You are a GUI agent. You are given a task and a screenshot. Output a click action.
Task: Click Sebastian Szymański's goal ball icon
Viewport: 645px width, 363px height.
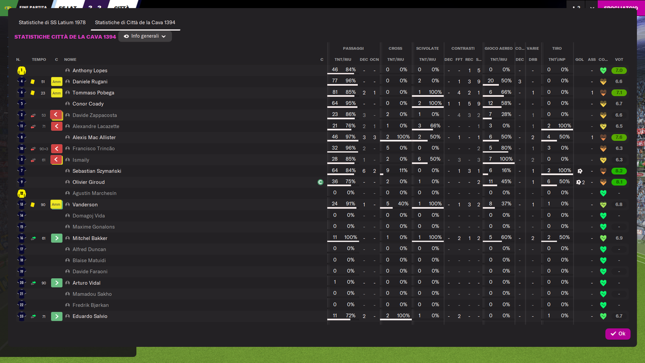(x=580, y=171)
